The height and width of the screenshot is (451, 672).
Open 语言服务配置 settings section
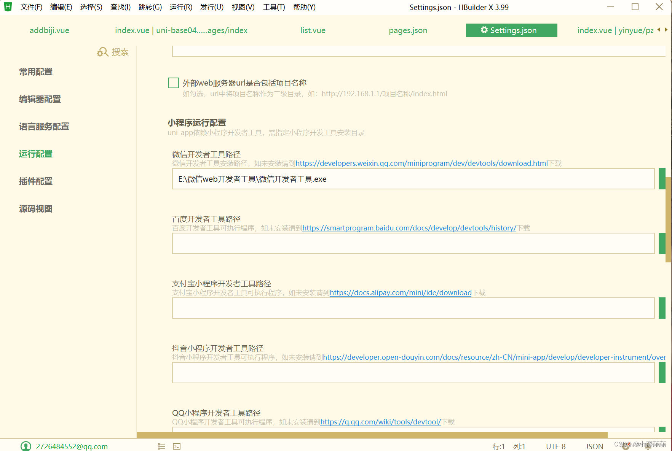click(x=44, y=127)
